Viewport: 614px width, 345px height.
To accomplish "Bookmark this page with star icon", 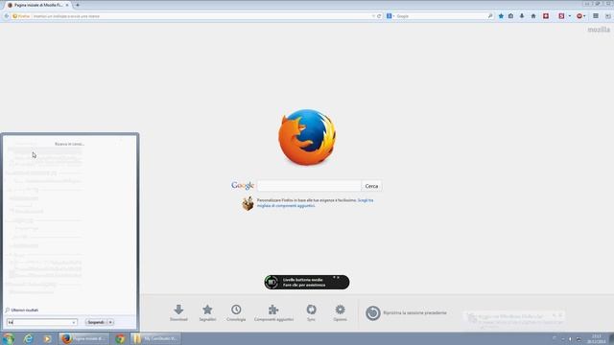I will (501, 16).
